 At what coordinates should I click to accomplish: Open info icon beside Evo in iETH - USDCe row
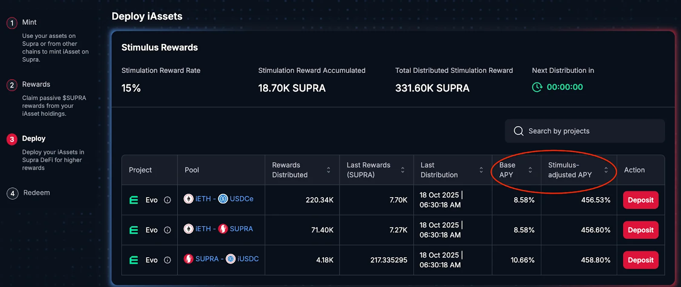(167, 200)
